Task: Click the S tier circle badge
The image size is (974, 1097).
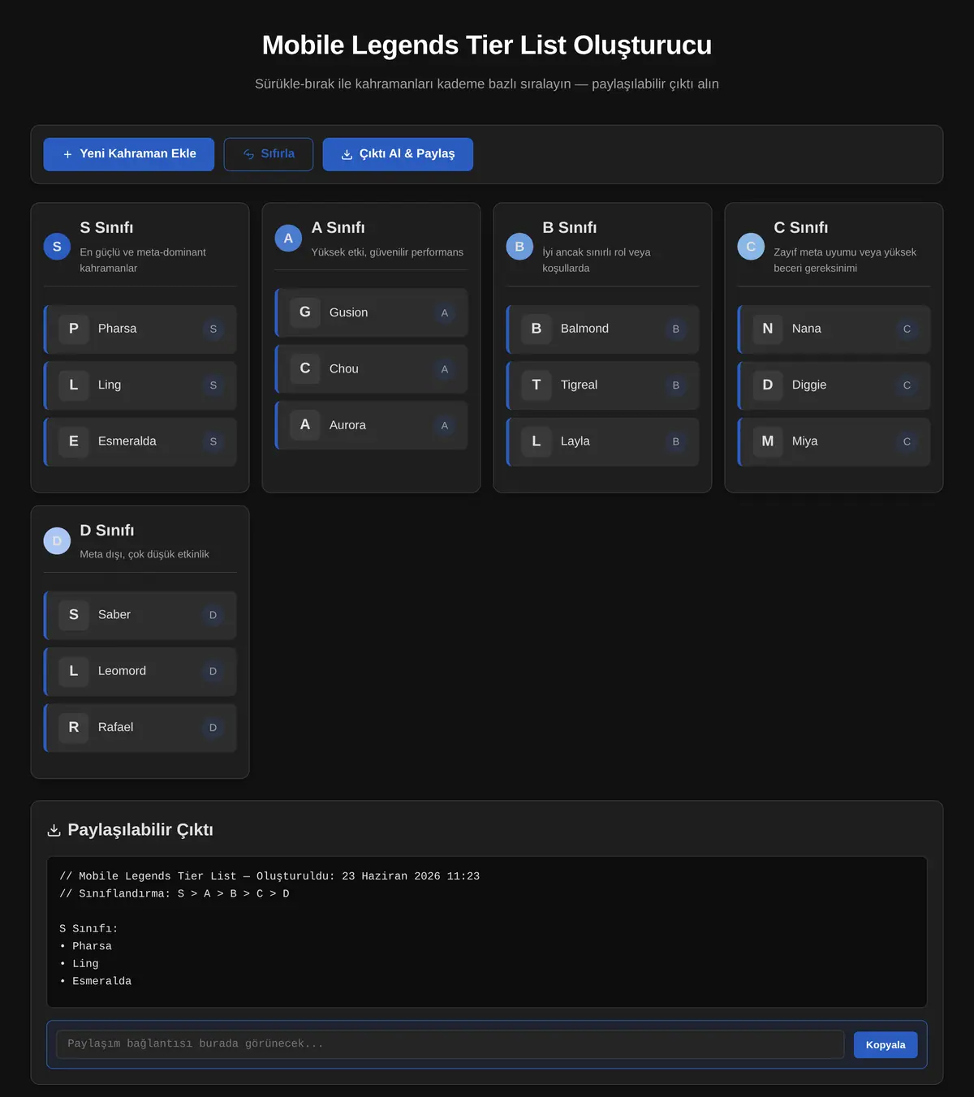Action: (x=57, y=247)
